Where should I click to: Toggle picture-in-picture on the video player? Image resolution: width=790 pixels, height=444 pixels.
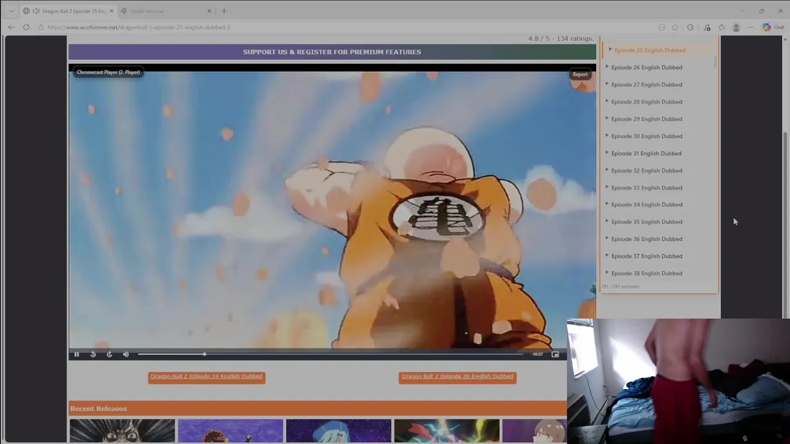tap(555, 354)
